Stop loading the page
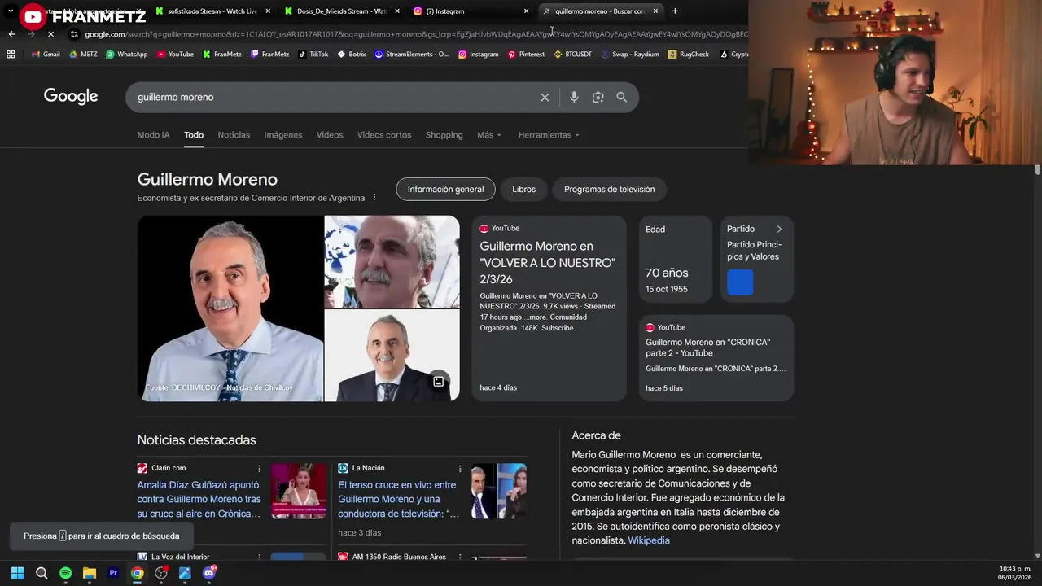The width and height of the screenshot is (1042, 586). point(50,34)
